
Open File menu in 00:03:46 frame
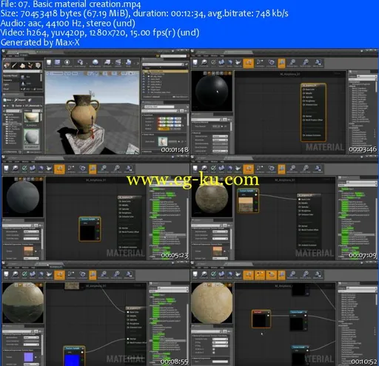pyautogui.click(x=194, y=56)
